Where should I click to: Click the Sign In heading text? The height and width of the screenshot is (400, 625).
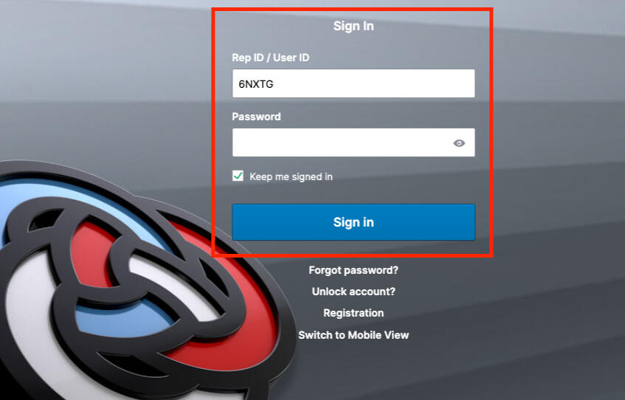(353, 26)
